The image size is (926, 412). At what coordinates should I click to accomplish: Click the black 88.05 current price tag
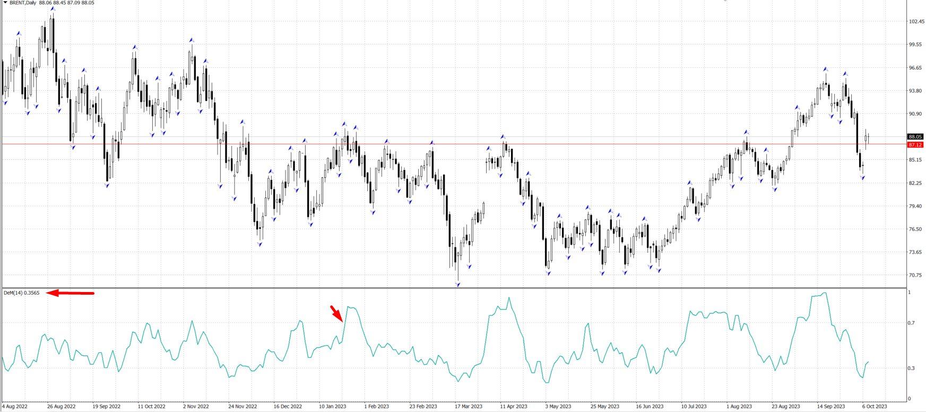pos(915,137)
